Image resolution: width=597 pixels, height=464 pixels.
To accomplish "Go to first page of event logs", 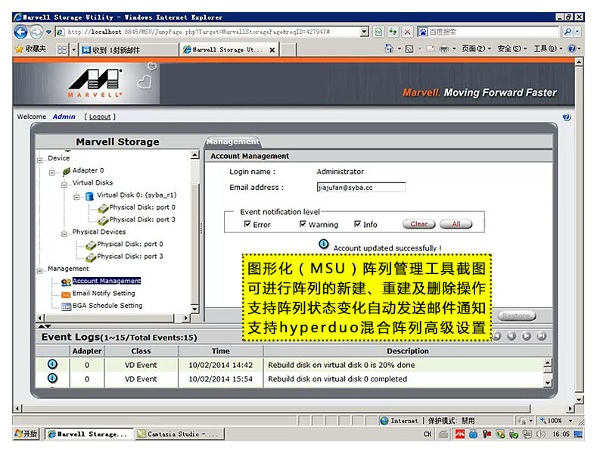I will click(496, 336).
